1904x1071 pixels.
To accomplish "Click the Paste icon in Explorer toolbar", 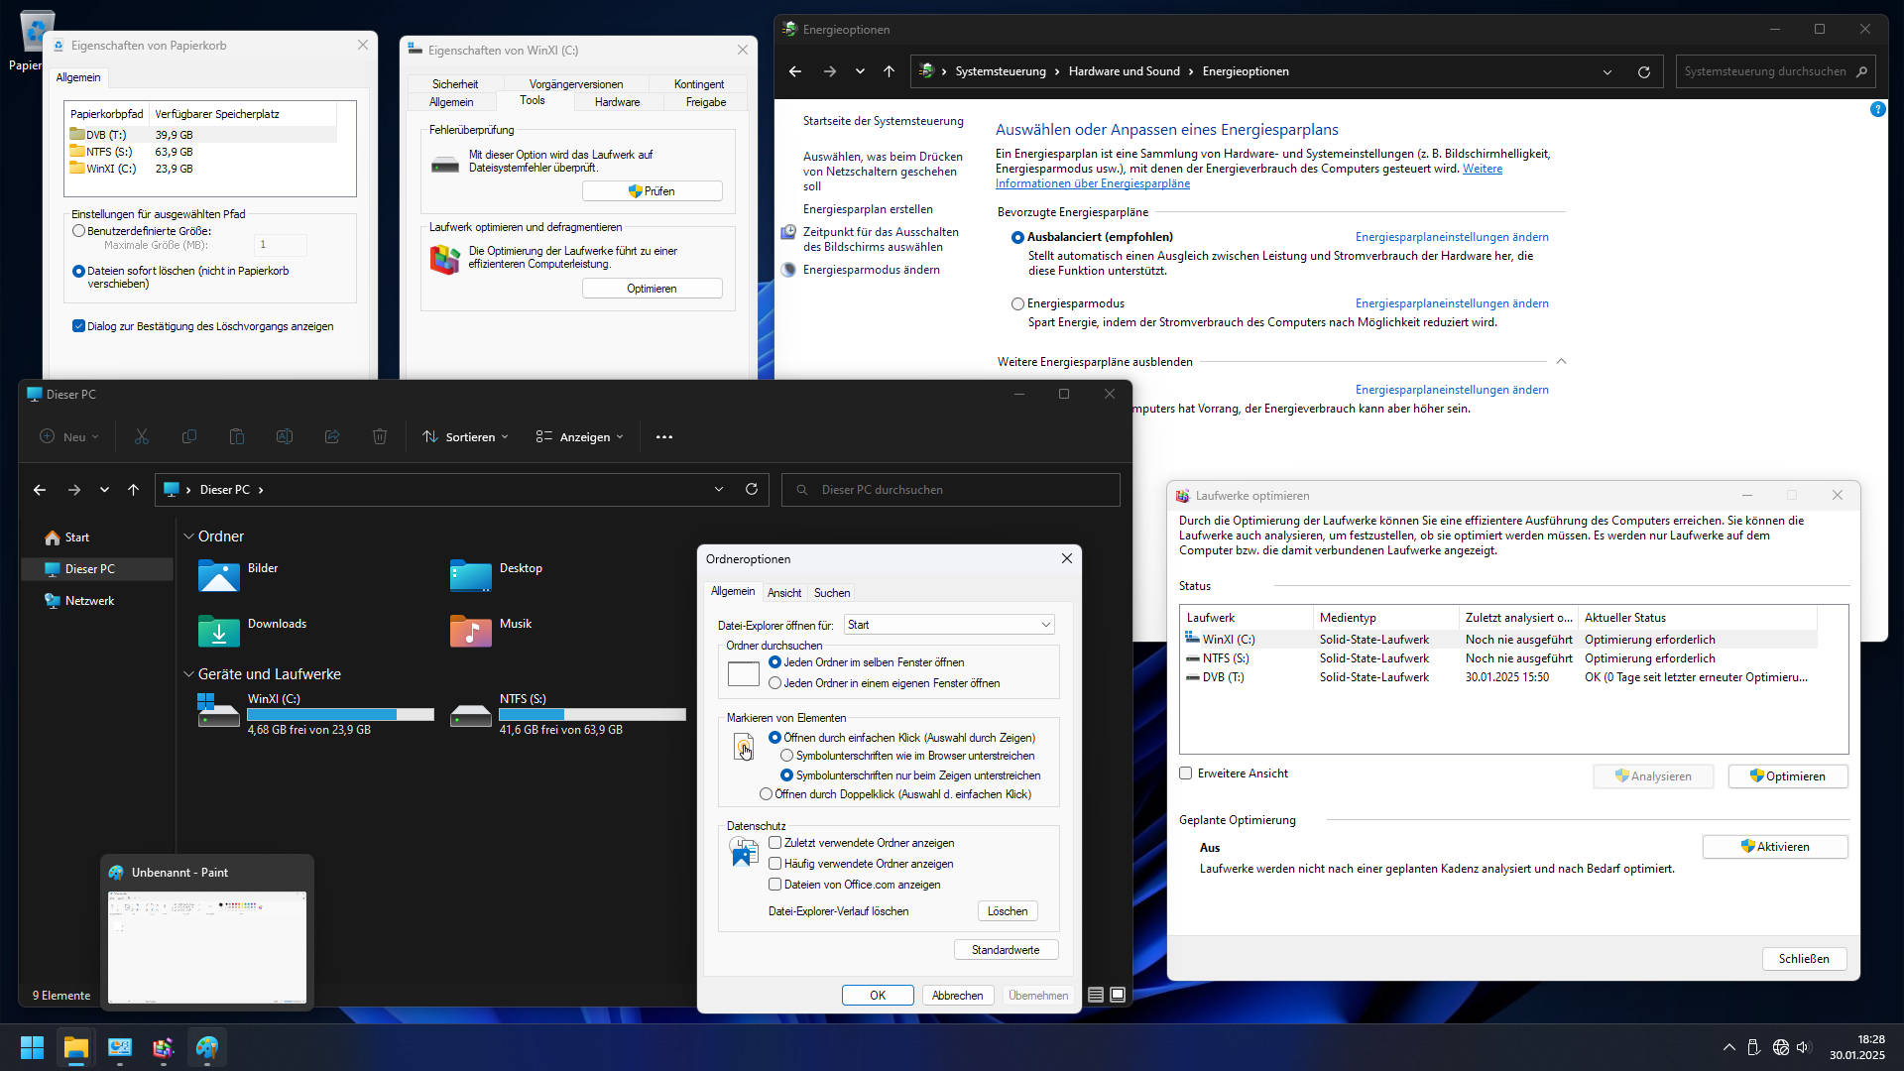I will click(x=237, y=436).
